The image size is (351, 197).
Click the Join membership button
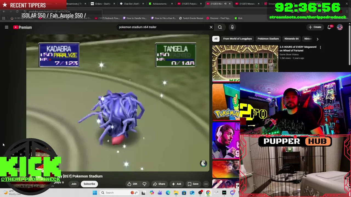click(74, 184)
